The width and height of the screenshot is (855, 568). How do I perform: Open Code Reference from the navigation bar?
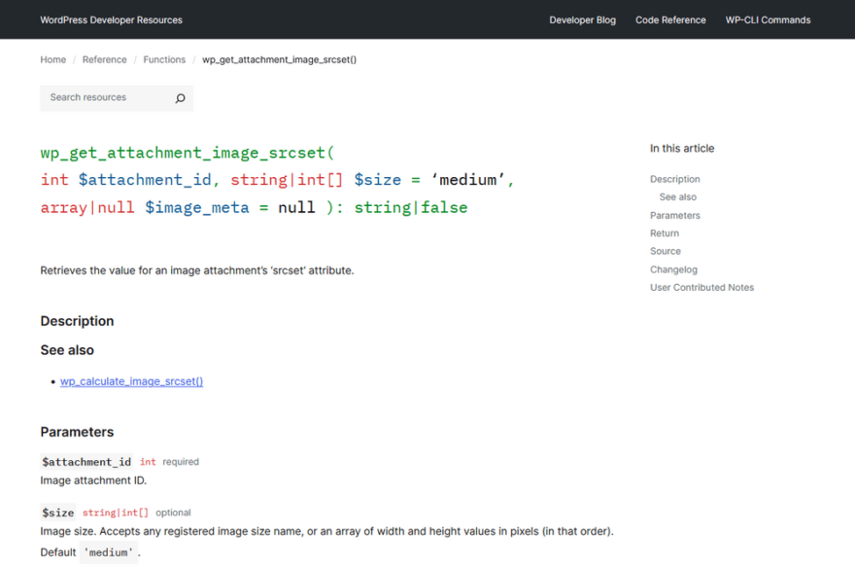click(x=670, y=19)
